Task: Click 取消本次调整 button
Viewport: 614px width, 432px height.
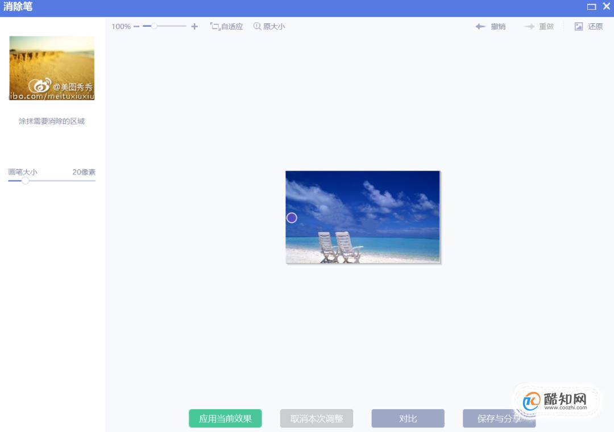Action: (317, 419)
